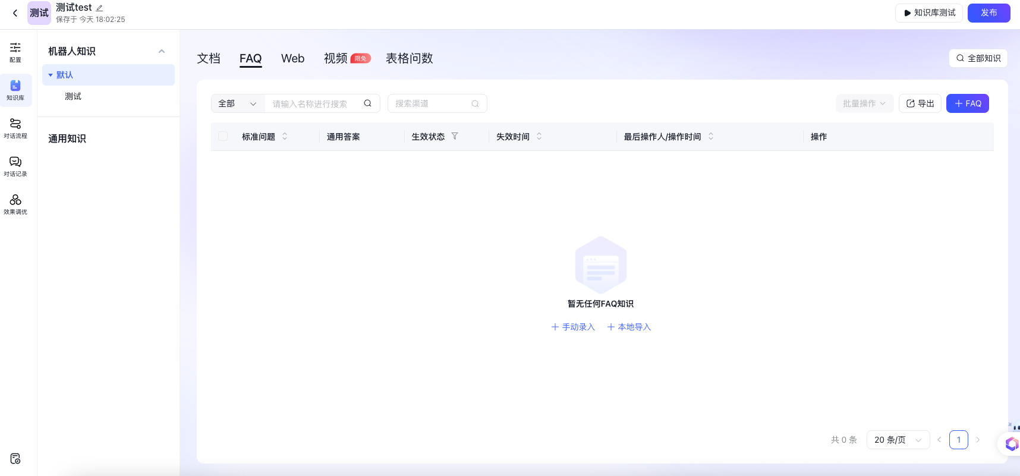Go back using the top-left arrow

[15, 13]
